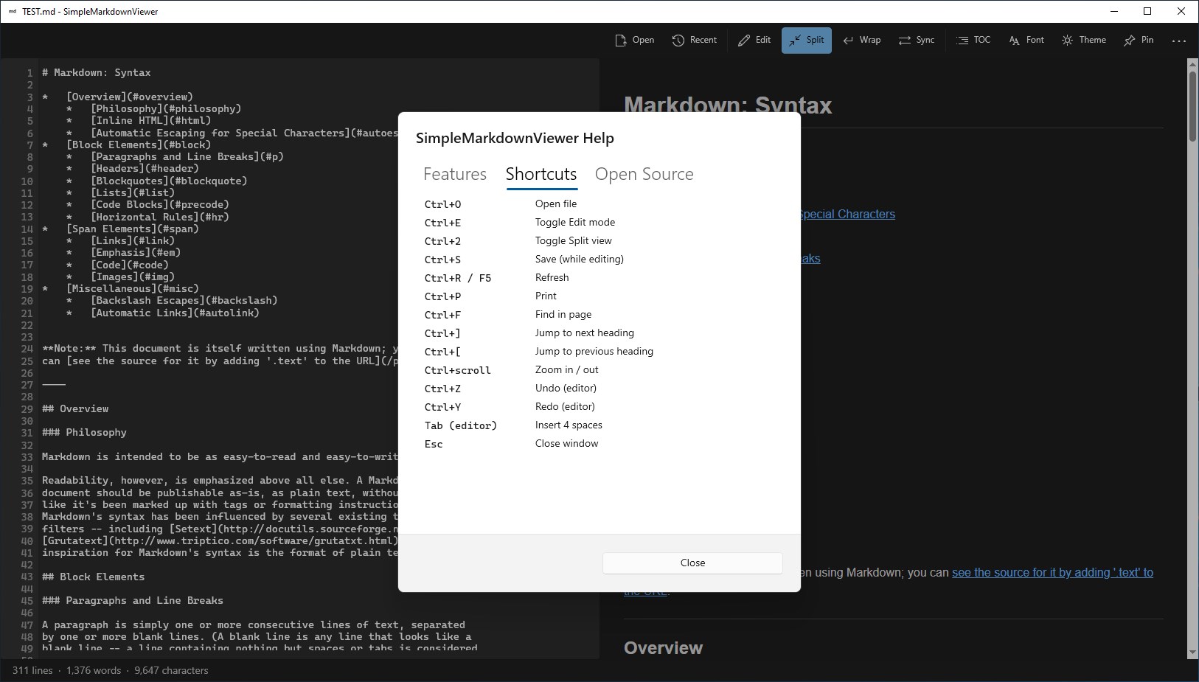1199x682 pixels.
Task: Click the 'Print' shortcut description
Action: coord(546,296)
